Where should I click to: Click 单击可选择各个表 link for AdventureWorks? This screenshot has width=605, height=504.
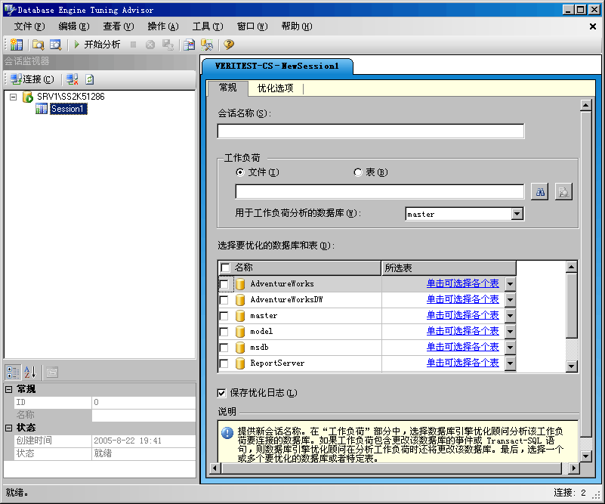462,283
